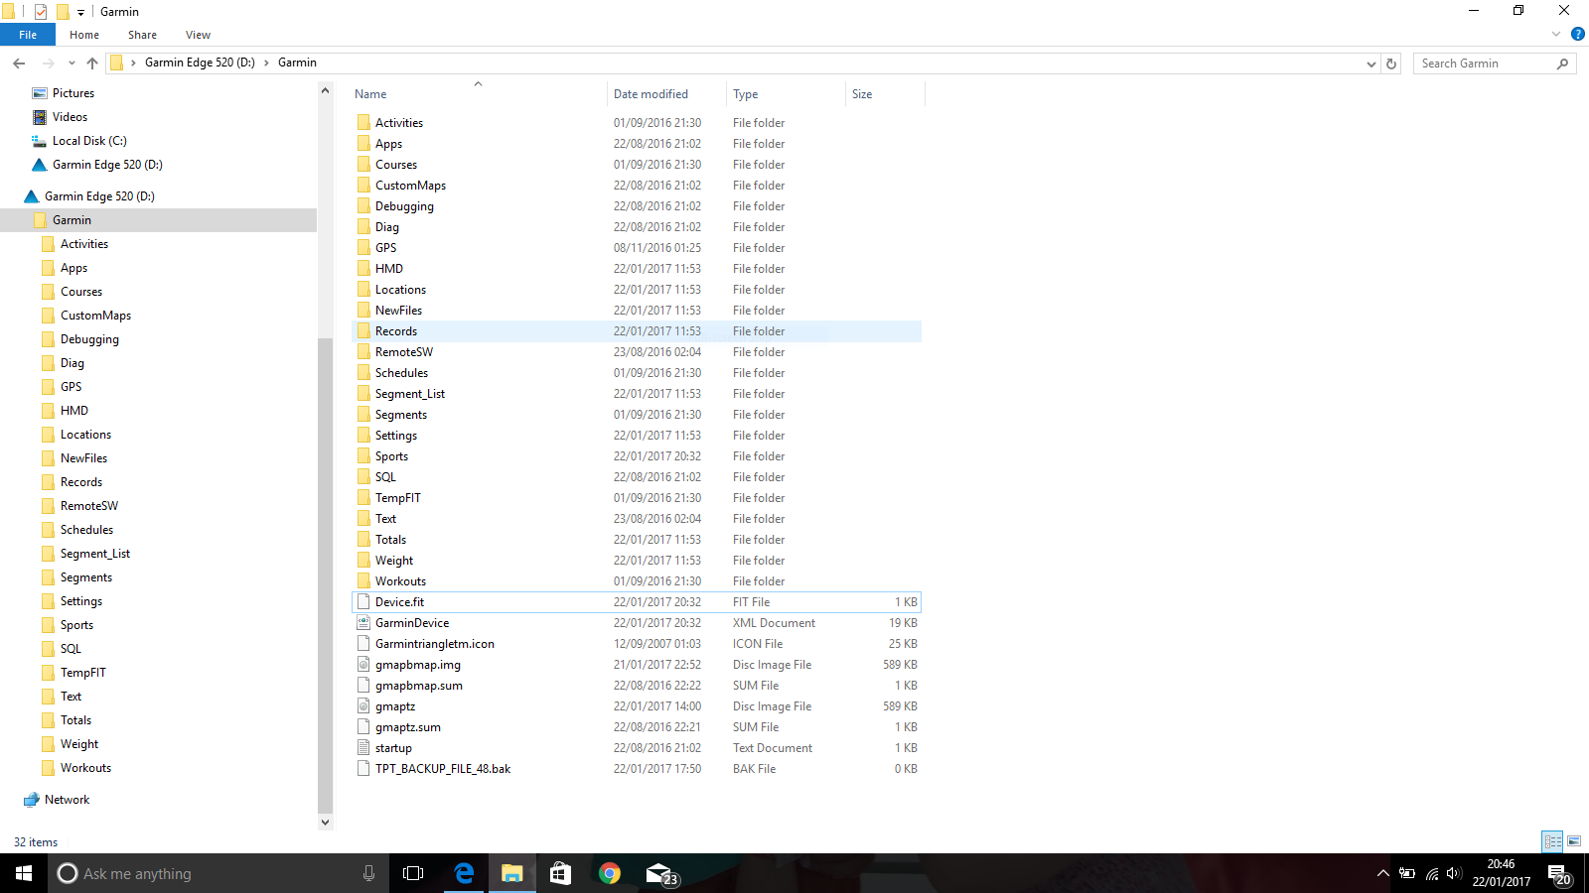Click Garmin Edge 520 (D:) breadcrumb

coord(200,63)
